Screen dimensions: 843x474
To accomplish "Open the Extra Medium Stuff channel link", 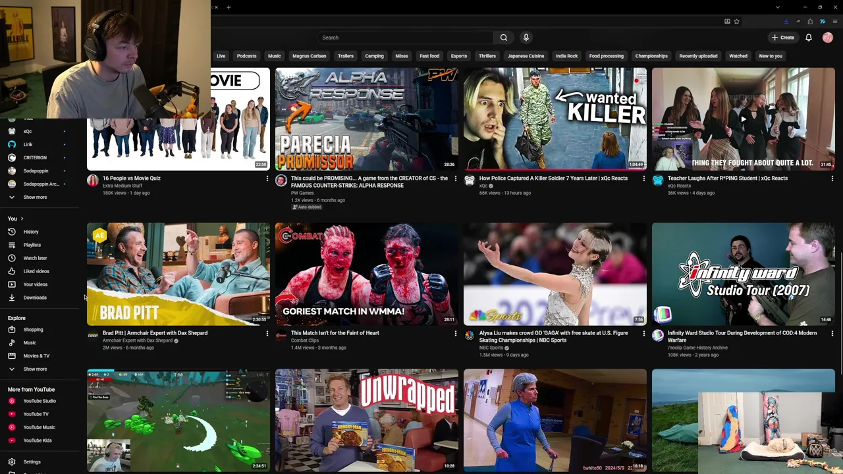I will click(x=122, y=186).
